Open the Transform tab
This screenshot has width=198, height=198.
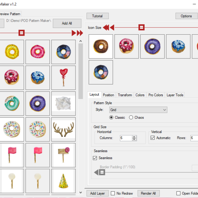click(x=125, y=95)
